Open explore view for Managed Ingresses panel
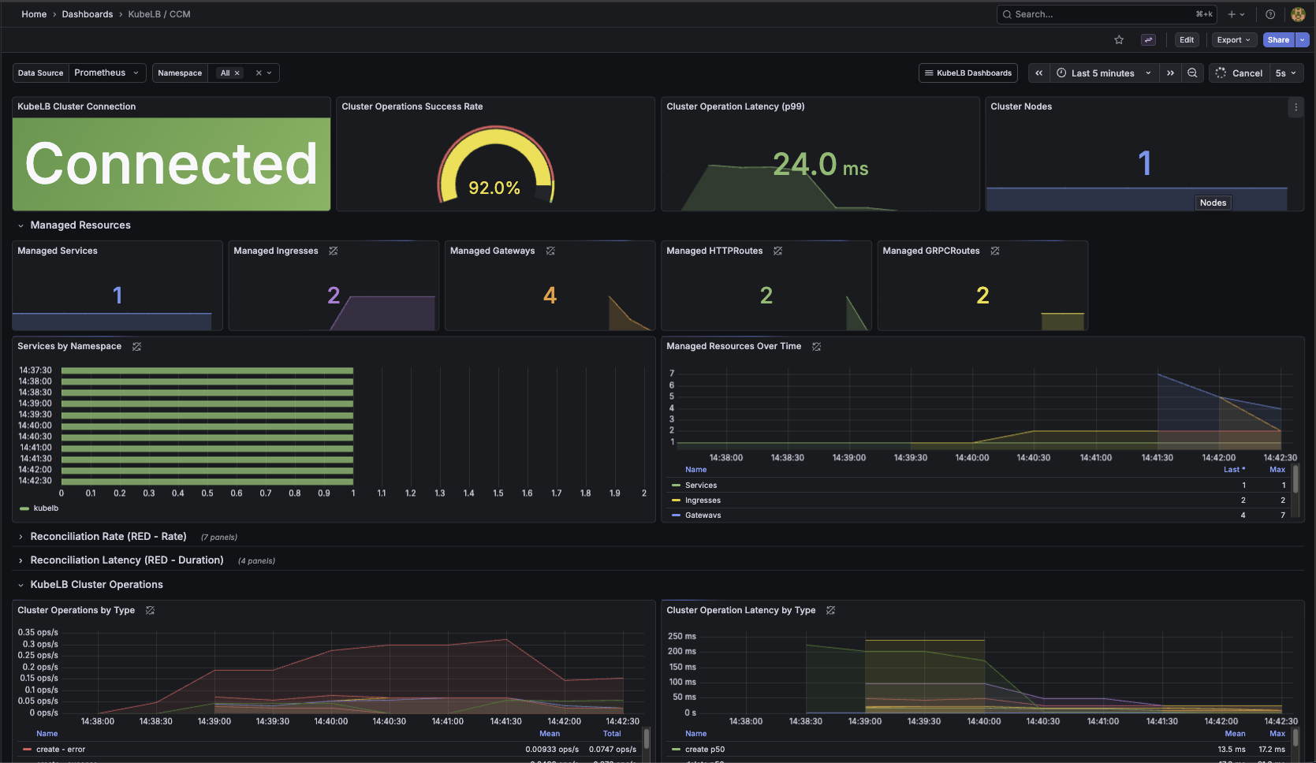 pos(333,251)
